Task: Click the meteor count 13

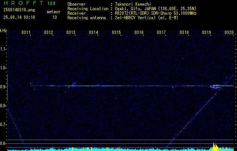Action: [55, 17]
